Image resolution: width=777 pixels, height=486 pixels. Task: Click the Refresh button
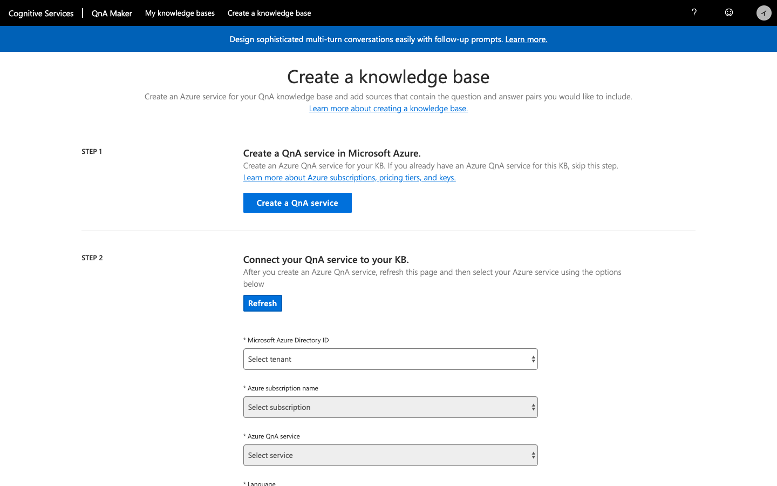click(263, 303)
